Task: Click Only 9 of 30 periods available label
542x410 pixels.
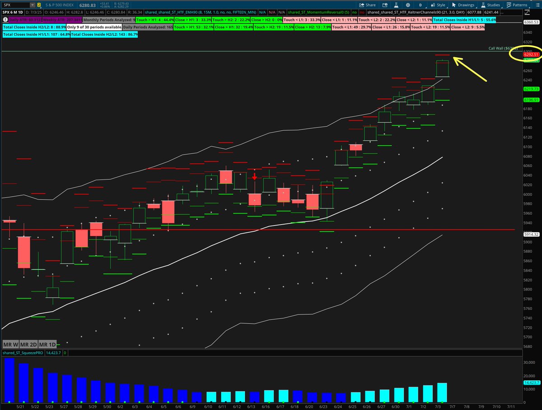Action: pyautogui.click(x=94, y=27)
